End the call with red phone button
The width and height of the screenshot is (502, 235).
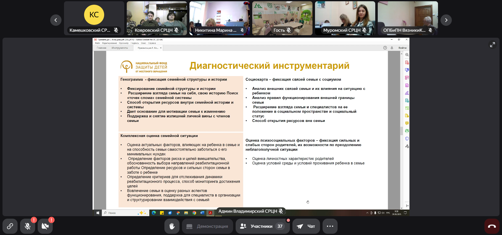pyautogui.click(x=492, y=226)
